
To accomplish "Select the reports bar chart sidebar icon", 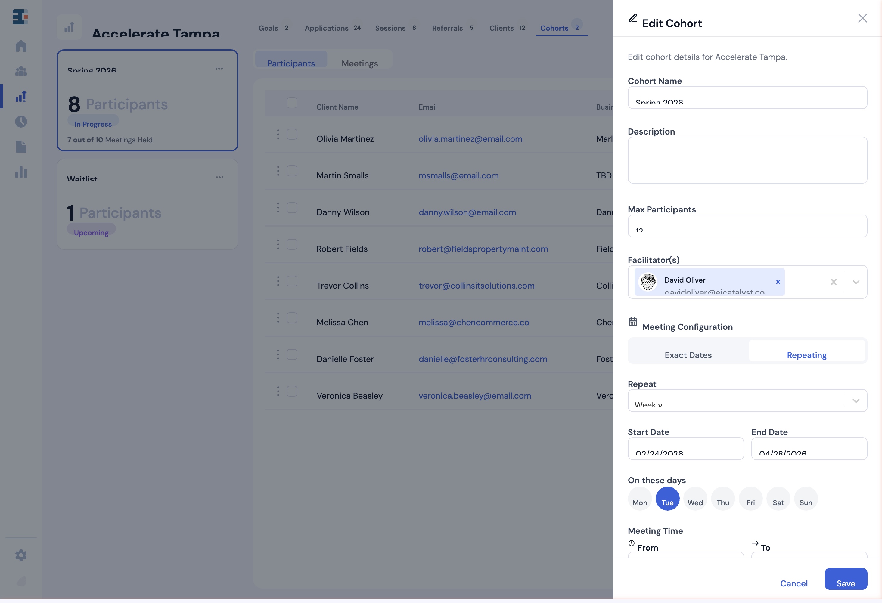I will point(21,172).
